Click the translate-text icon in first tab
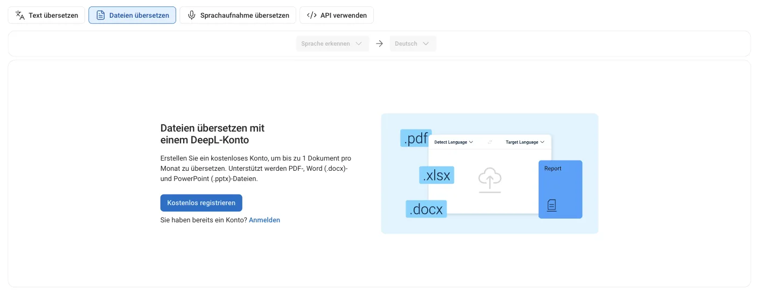Image resolution: width=760 pixels, height=290 pixels. [20, 15]
